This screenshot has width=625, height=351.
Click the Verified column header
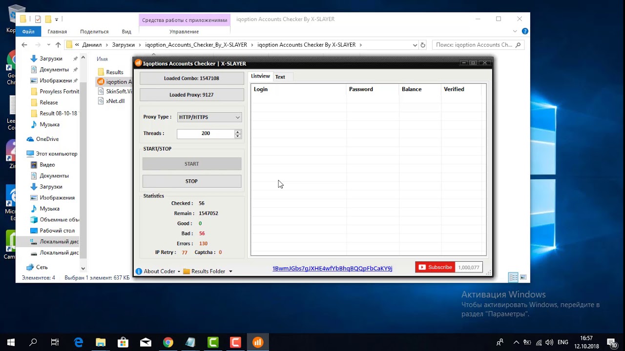coord(461,89)
